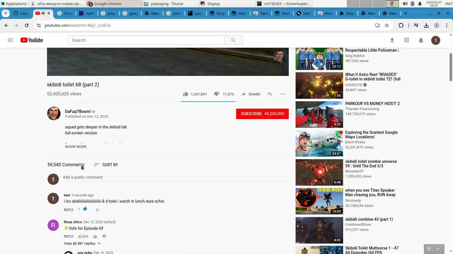Image resolution: width=453 pixels, height=254 pixels.
Task: Open the install/cast screen icon in address bar
Action: point(378,25)
